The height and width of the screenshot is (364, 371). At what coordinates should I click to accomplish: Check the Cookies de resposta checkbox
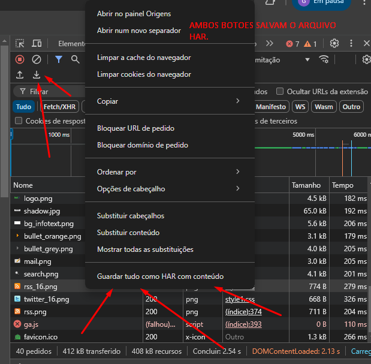(x=19, y=121)
